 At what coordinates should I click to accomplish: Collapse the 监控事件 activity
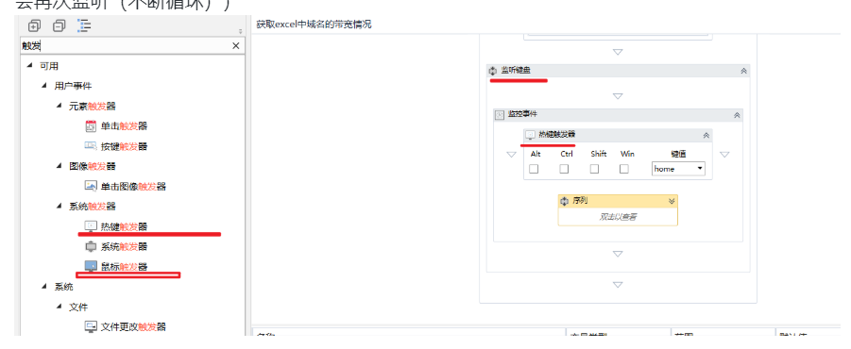coord(737,115)
